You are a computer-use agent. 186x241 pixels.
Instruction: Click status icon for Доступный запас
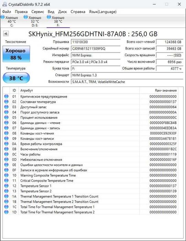coord(6,107)
